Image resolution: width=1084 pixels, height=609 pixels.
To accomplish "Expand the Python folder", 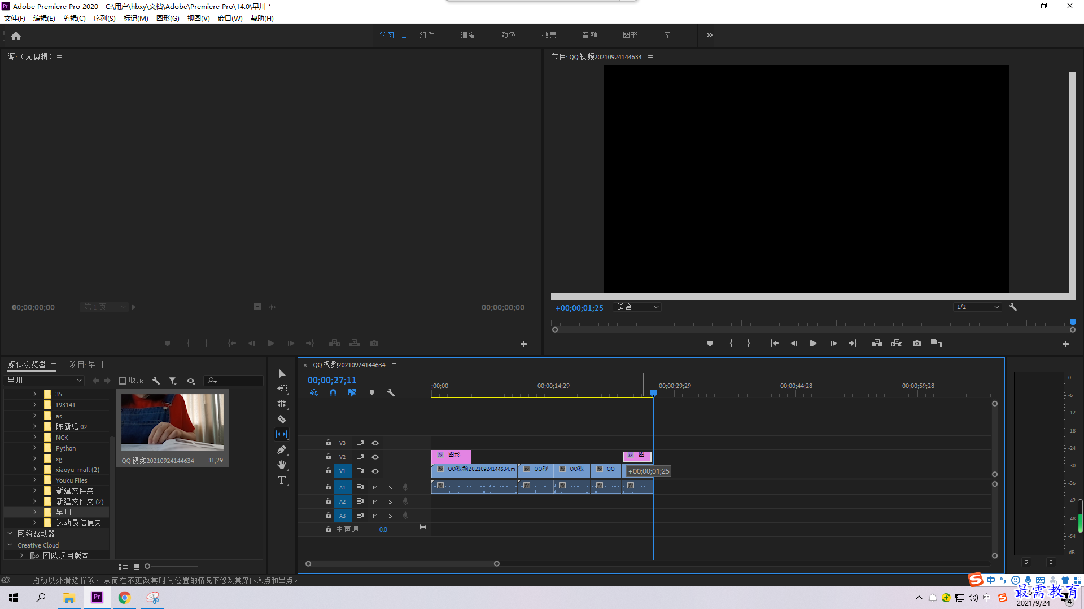I will point(34,448).
